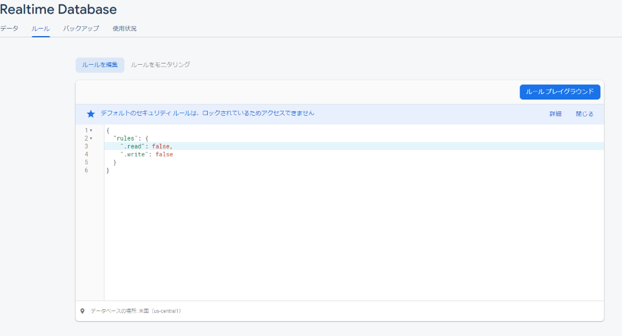This screenshot has width=622, height=336.
Task: Click the 詳細 link in banner
Action: [x=555, y=114]
